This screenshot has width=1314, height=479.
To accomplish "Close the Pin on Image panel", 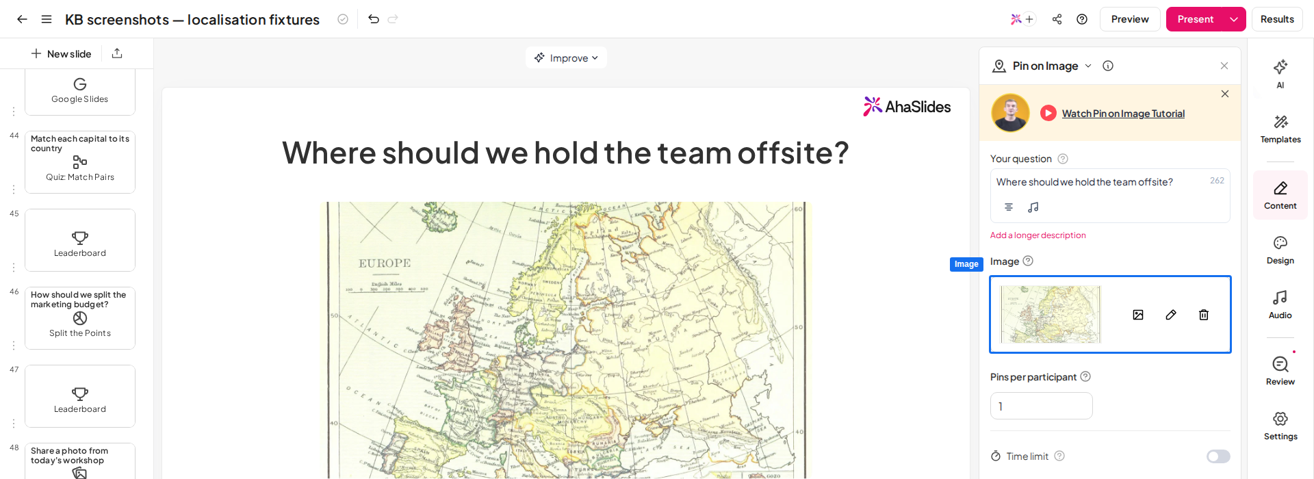I will [1224, 66].
